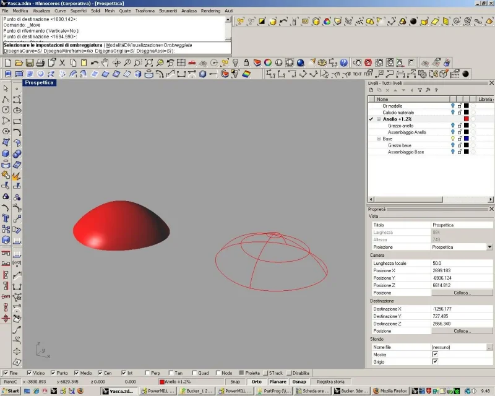Click the blue Render sphere icon
This screenshot has height=396, width=495.
301,62
